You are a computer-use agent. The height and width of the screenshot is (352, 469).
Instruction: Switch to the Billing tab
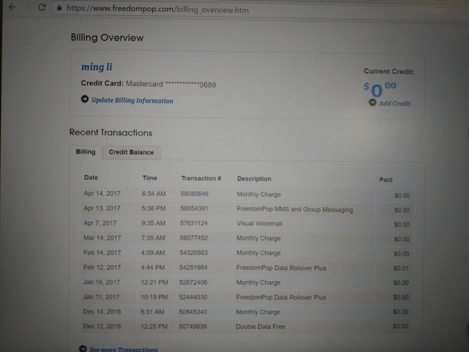tap(86, 152)
